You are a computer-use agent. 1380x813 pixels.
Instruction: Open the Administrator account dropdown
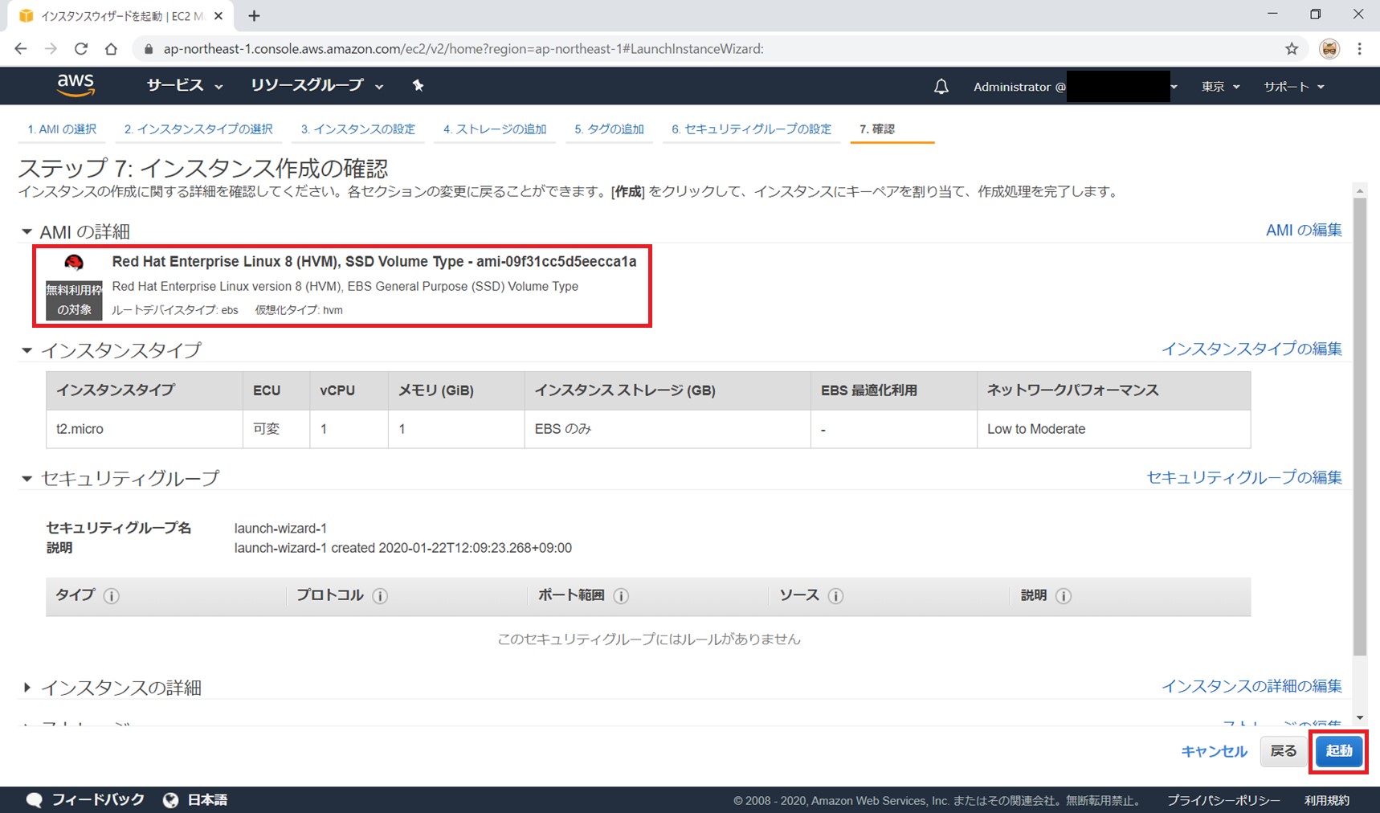[1076, 87]
